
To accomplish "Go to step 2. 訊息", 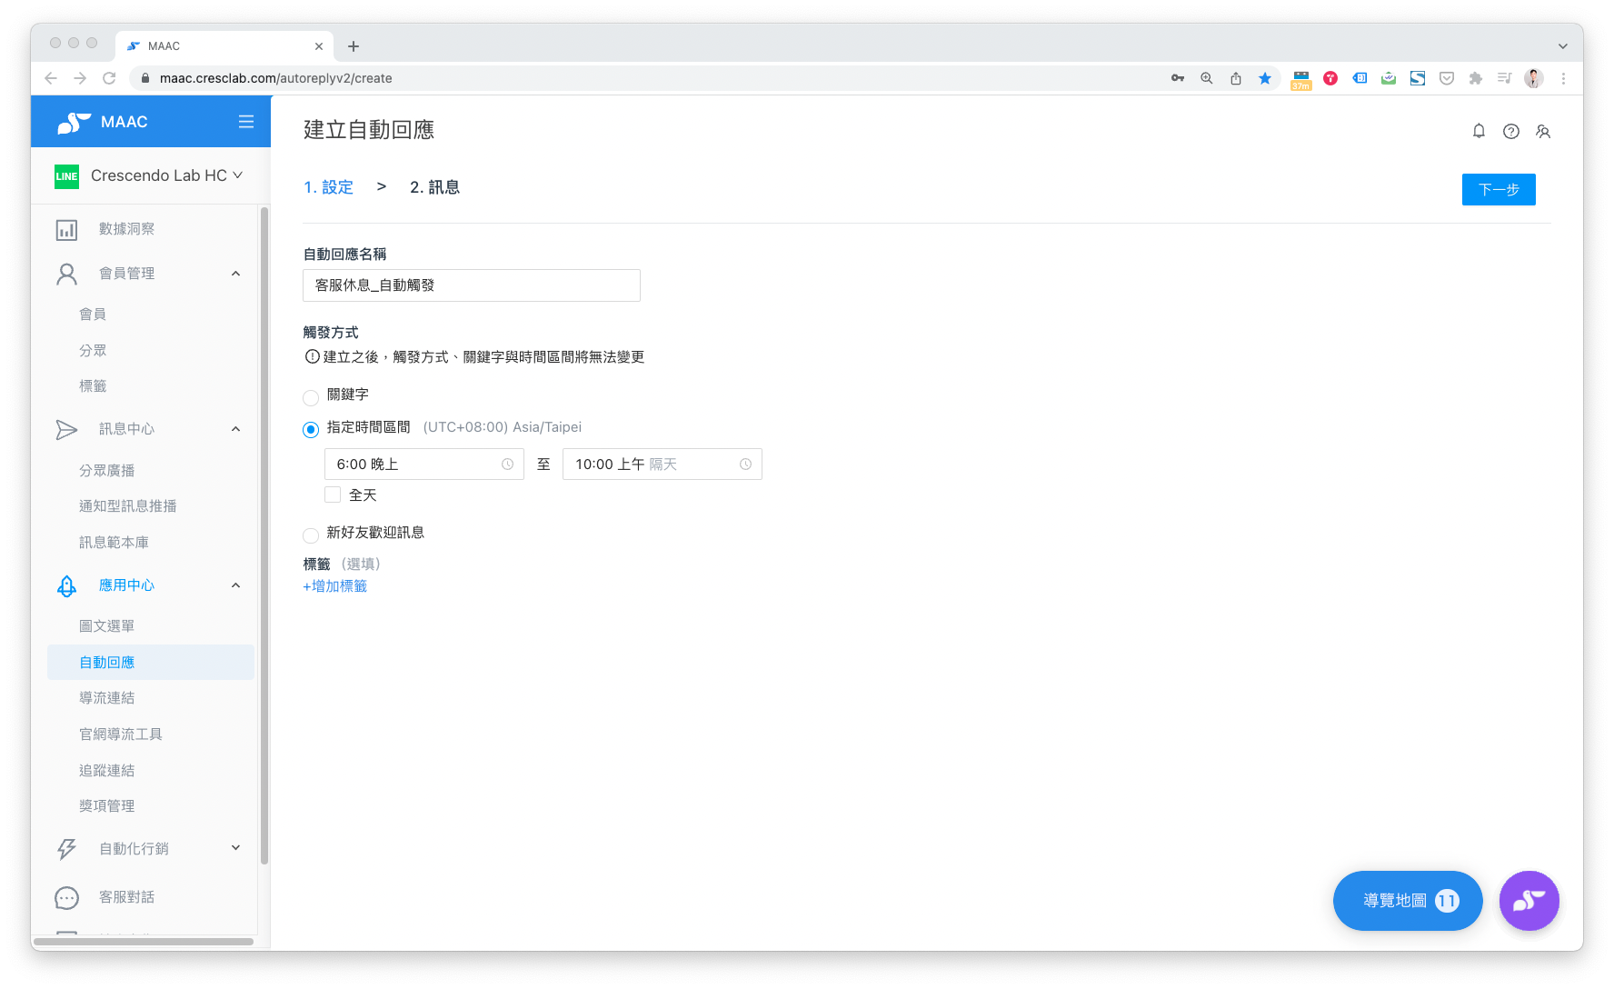I will tap(434, 187).
